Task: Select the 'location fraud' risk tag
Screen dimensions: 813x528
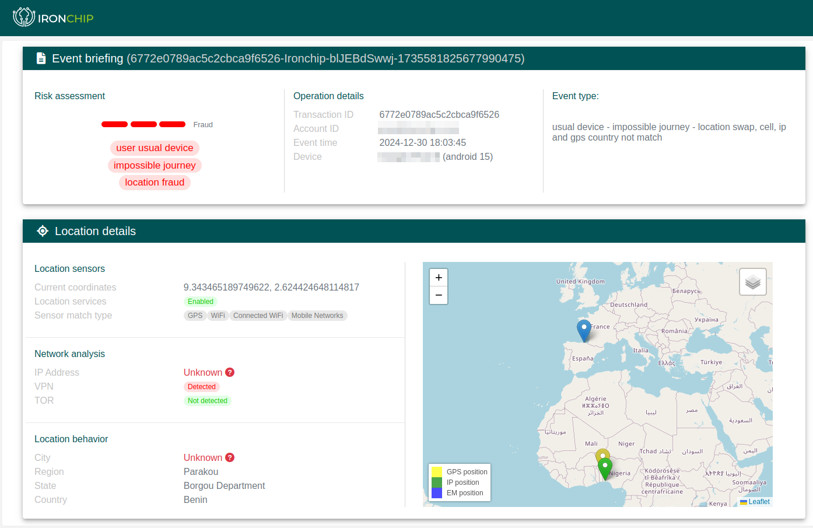Action: click(x=155, y=183)
